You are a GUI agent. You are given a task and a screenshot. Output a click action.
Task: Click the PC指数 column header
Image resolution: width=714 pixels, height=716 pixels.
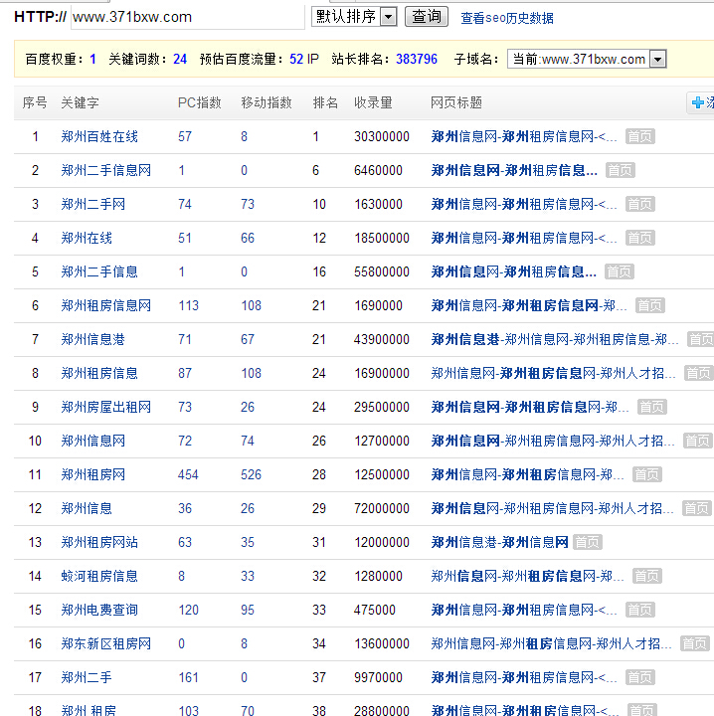point(199,102)
